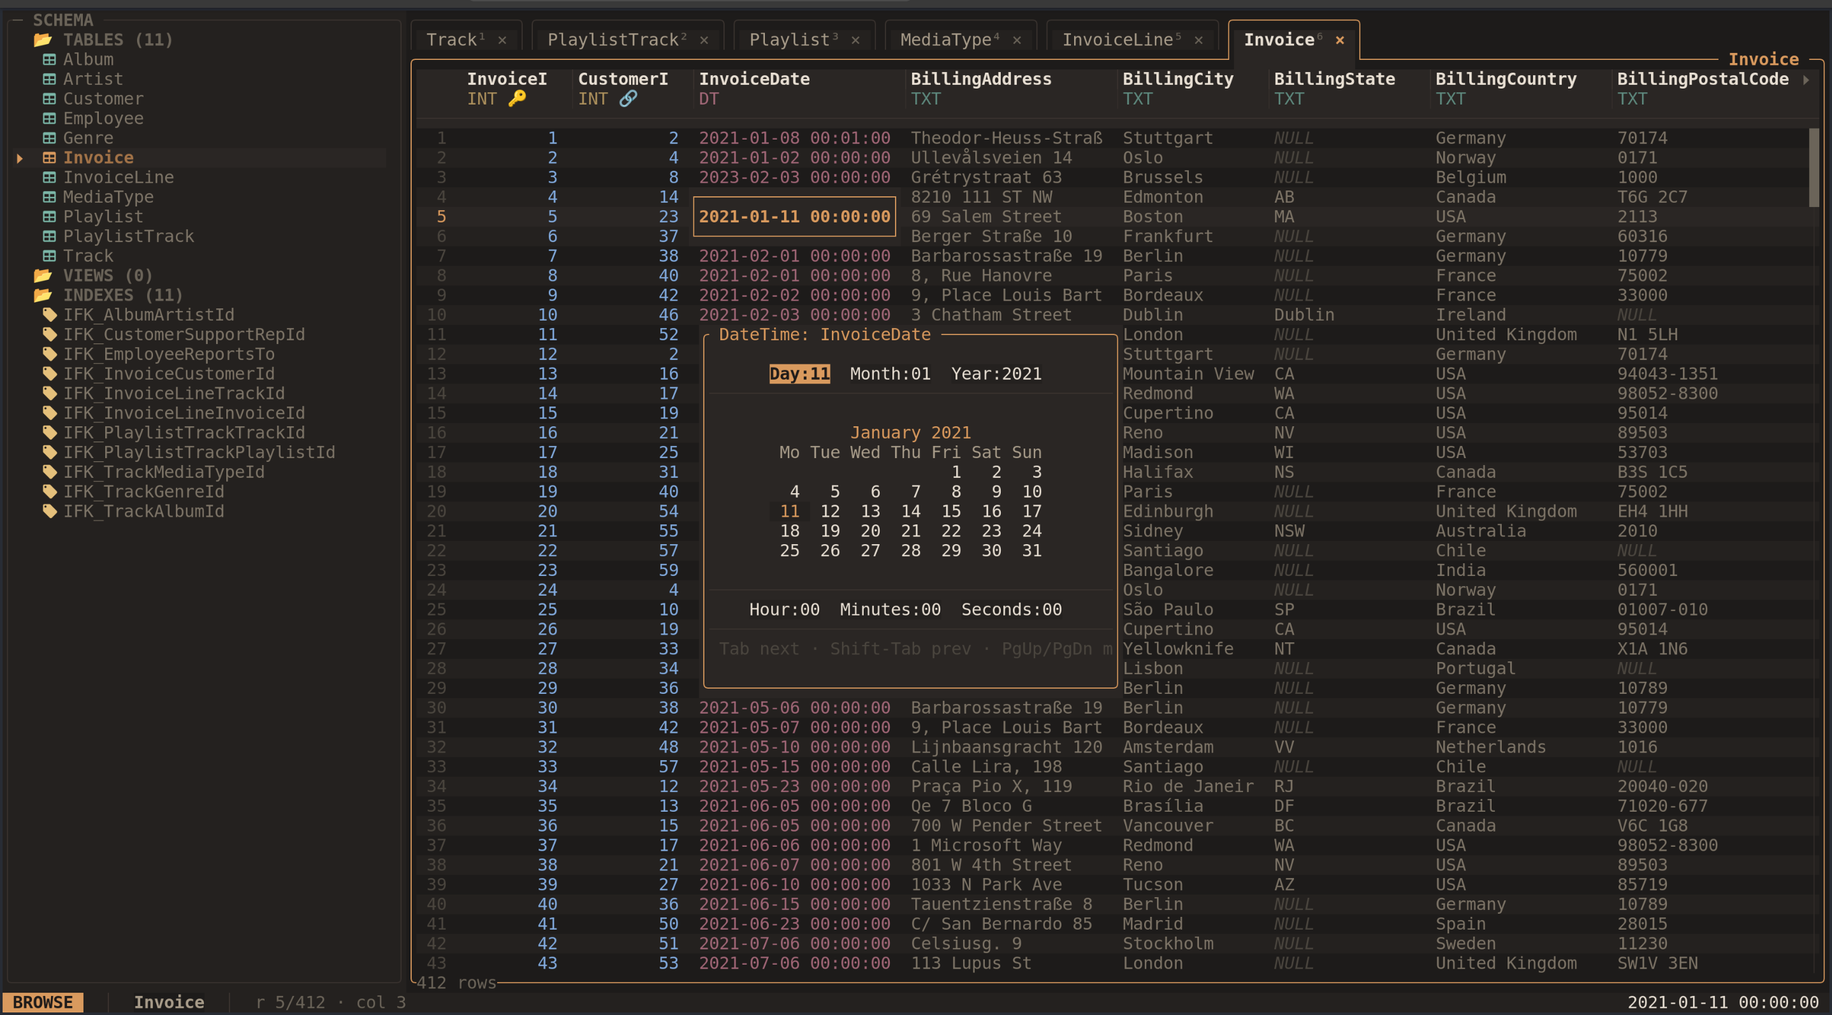The image size is (1832, 1015).
Task: Switch to the InvoiceLine tab
Action: [1117, 40]
